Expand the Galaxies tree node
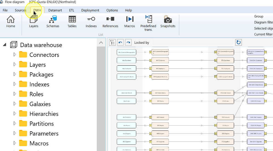 coord(15,104)
